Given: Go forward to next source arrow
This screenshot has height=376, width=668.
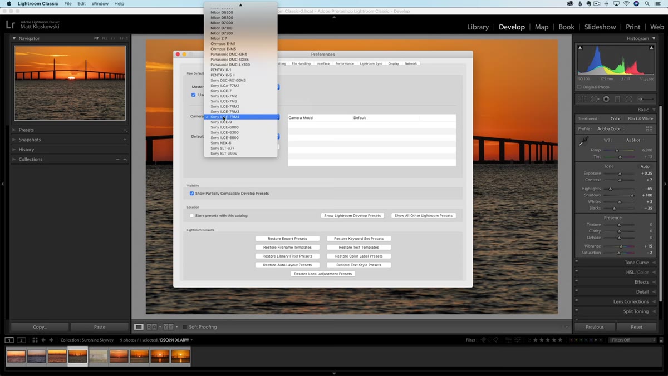Looking at the screenshot, I should [x=51, y=340].
